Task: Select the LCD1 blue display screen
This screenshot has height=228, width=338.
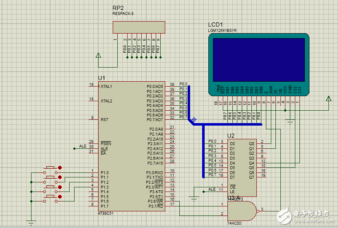Action: click(x=258, y=60)
